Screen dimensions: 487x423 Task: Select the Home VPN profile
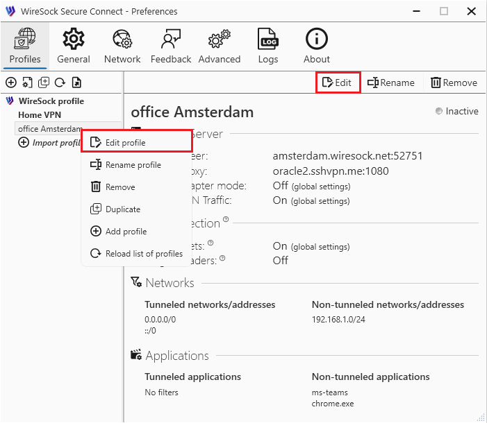(x=40, y=114)
